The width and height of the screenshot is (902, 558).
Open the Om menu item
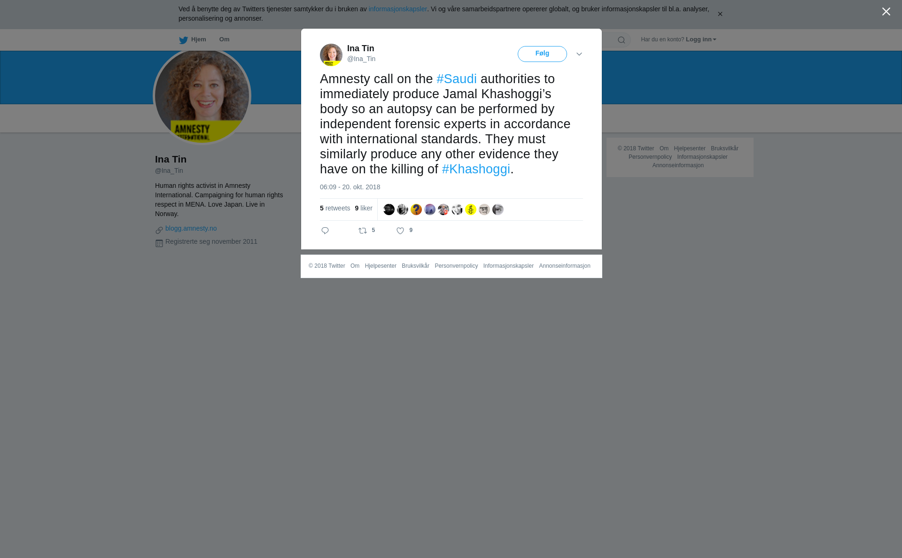click(x=224, y=39)
